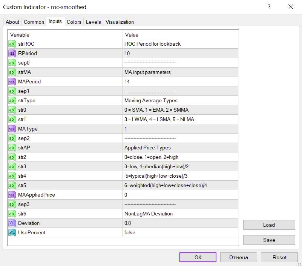Switch to the Visualization tab
This screenshot has height=266, width=302.
pyautogui.click(x=120, y=22)
